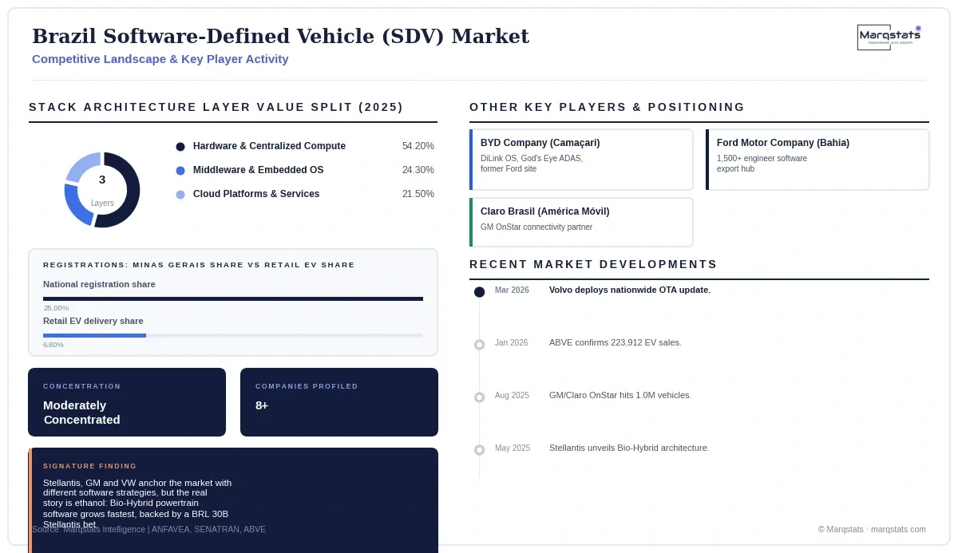Screen dimensions: 958x553
Task: Open the Claro Brasil (América Móvil) card
Action: 581,222
